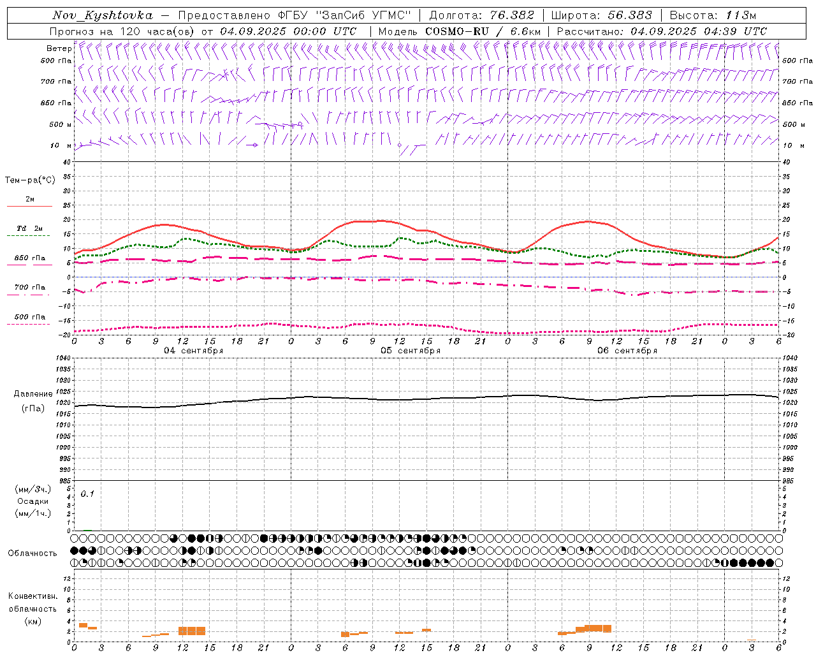
Task: Click the date label '05 сентября'
Action: (x=411, y=351)
